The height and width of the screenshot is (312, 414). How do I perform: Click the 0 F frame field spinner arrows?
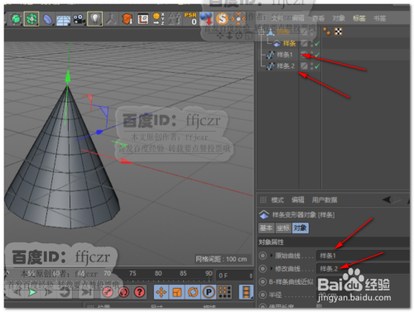point(251,276)
